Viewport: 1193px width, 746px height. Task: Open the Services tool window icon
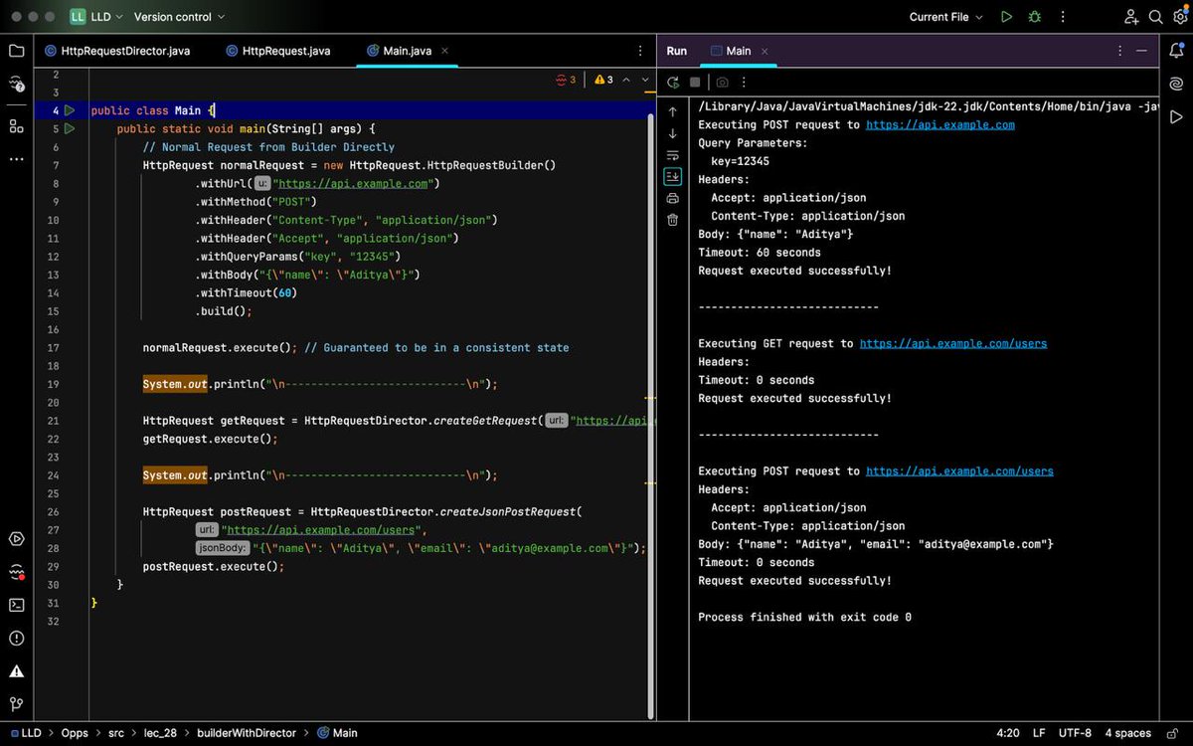click(16, 539)
